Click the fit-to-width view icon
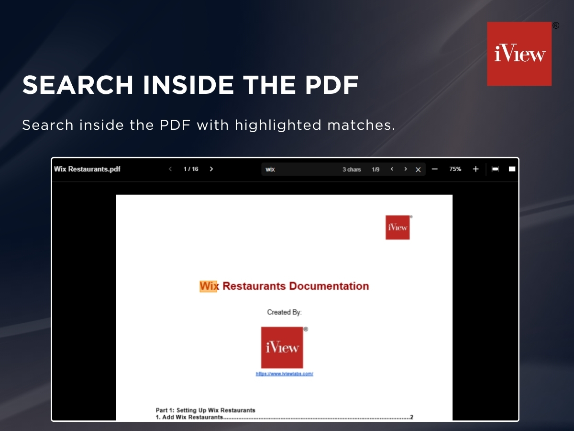 click(495, 169)
